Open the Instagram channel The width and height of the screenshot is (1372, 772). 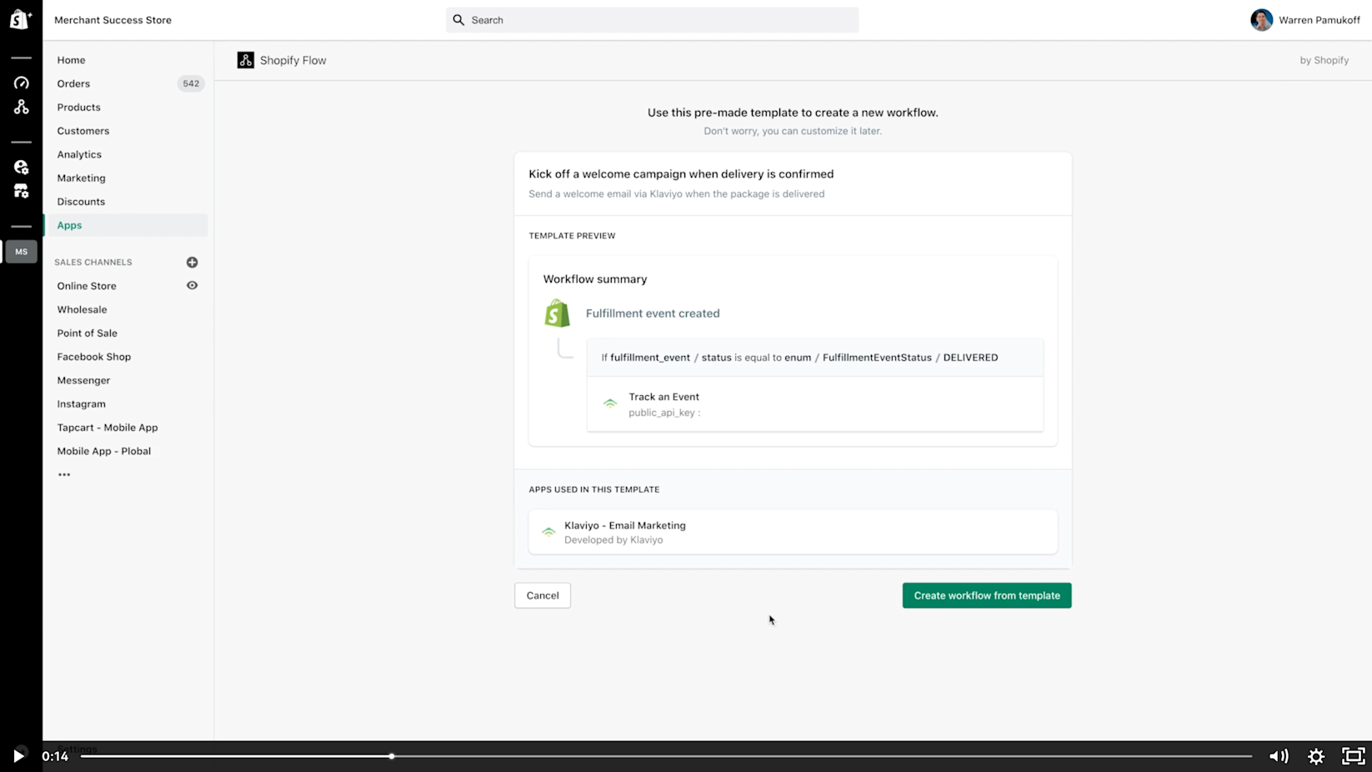pyautogui.click(x=81, y=404)
